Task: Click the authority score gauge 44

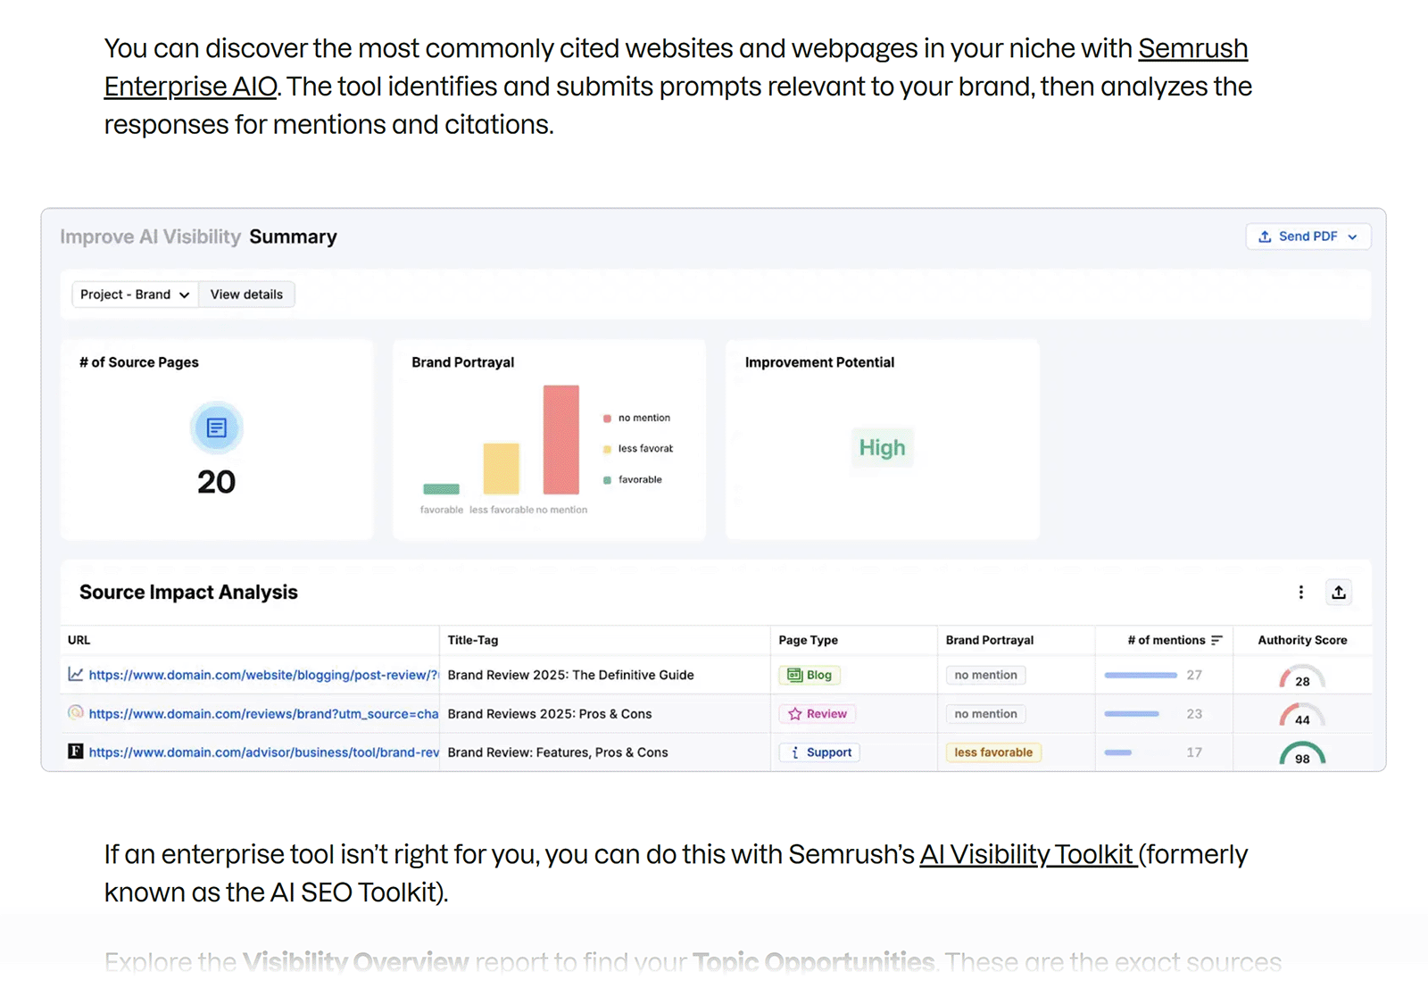Action: tap(1302, 716)
